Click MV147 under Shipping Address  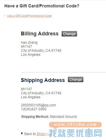click(26, 89)
